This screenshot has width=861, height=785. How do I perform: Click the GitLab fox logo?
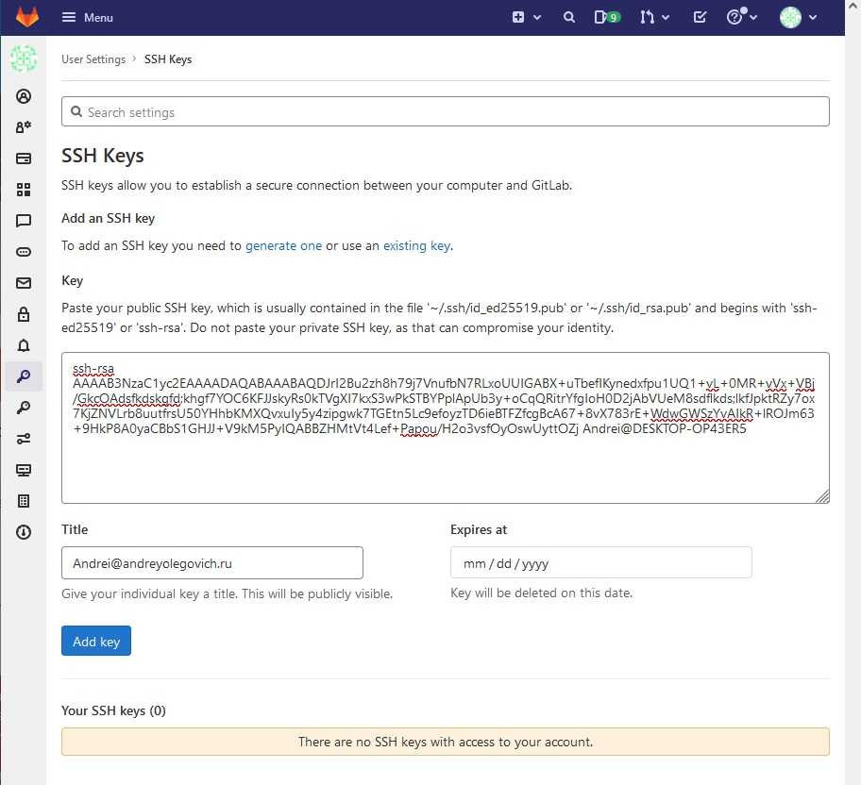[26, 17]
